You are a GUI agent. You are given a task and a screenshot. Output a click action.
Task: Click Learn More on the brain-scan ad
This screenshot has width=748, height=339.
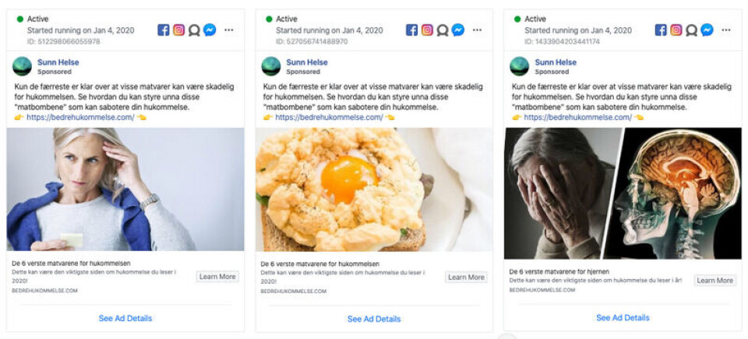point(714,280)
